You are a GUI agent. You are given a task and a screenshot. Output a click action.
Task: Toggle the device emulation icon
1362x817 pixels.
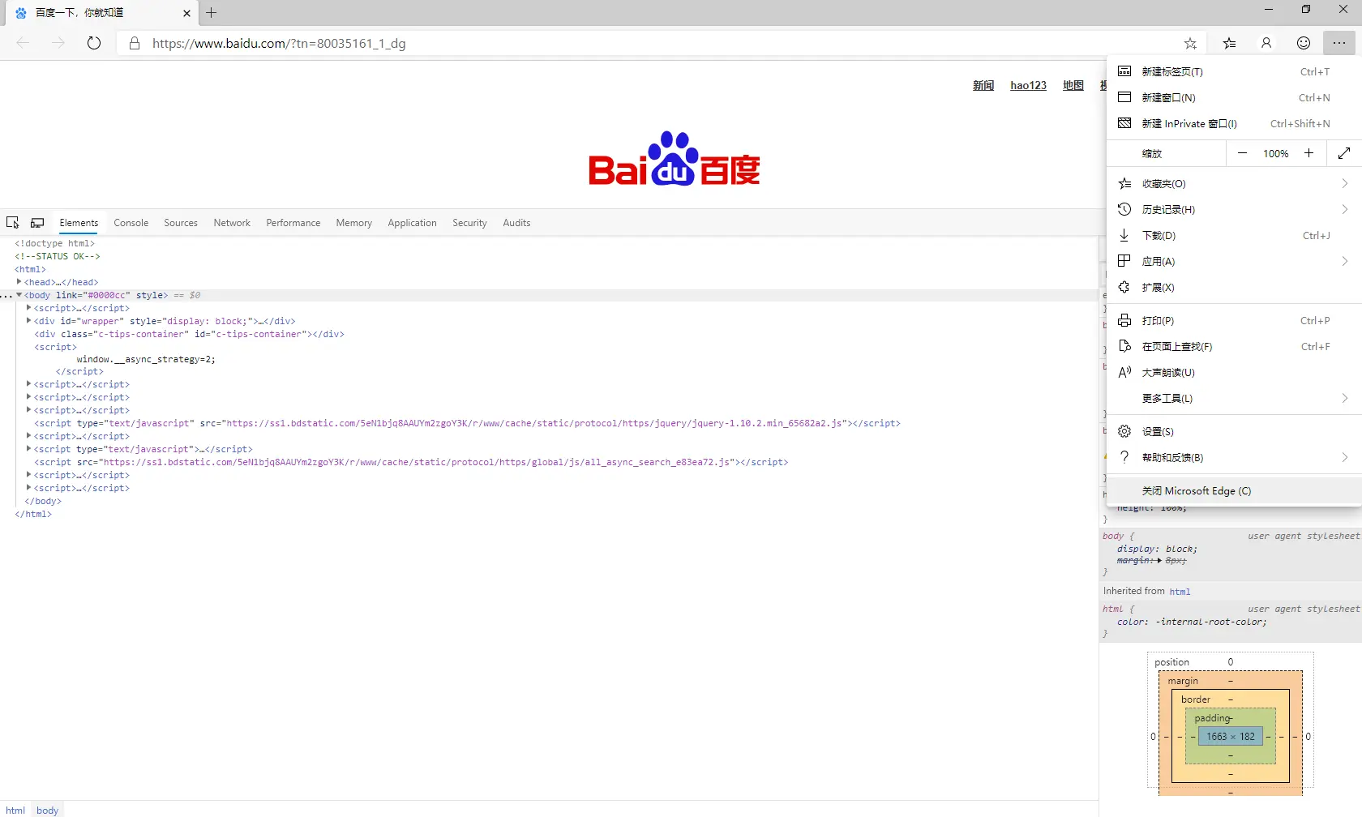[37, 222]
